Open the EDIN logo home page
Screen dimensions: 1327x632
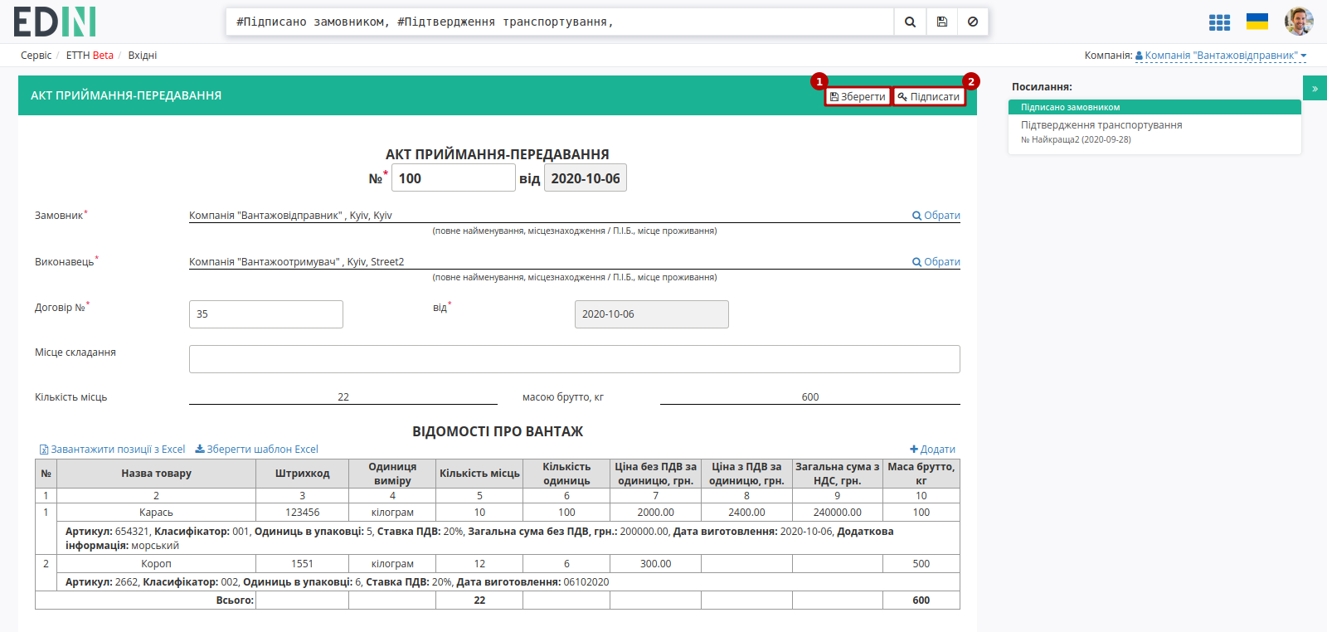pos(55,22)
